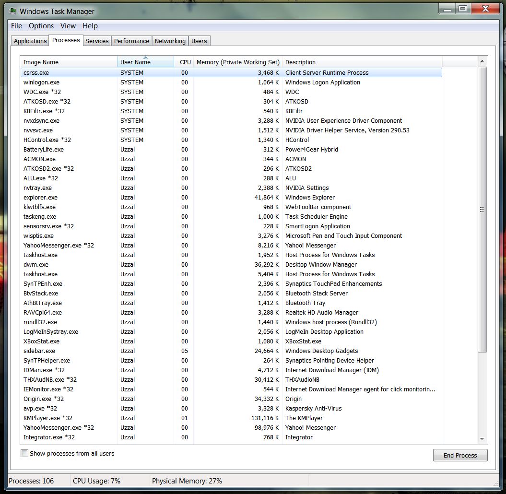The image size is (506, 494).
Task: Select the klwtblfs.exe process
Action: coord(231,207)
